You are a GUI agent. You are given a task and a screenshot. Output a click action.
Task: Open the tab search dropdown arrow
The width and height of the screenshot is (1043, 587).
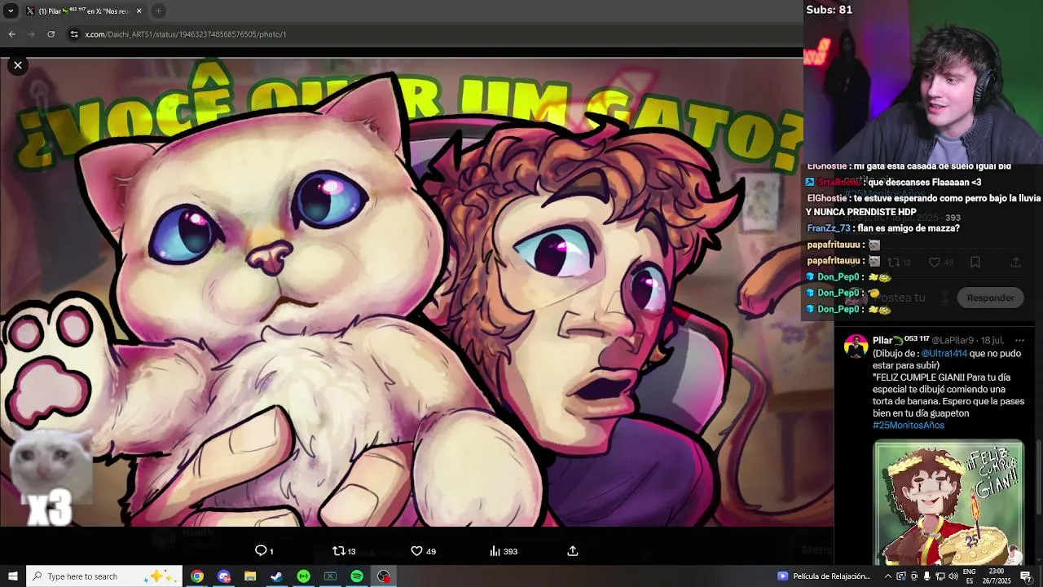10,11
